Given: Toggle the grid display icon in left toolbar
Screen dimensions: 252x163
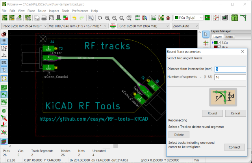Looking at the screenshot, I should [x=4, y=41].
